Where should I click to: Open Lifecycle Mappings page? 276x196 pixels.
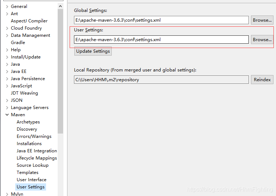(37, 158)
